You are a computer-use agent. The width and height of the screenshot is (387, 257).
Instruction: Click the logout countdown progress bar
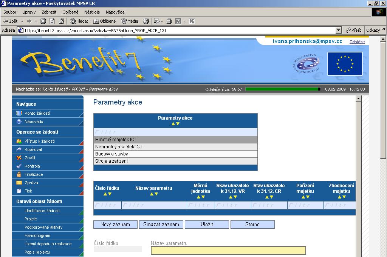tap(283, 89)
